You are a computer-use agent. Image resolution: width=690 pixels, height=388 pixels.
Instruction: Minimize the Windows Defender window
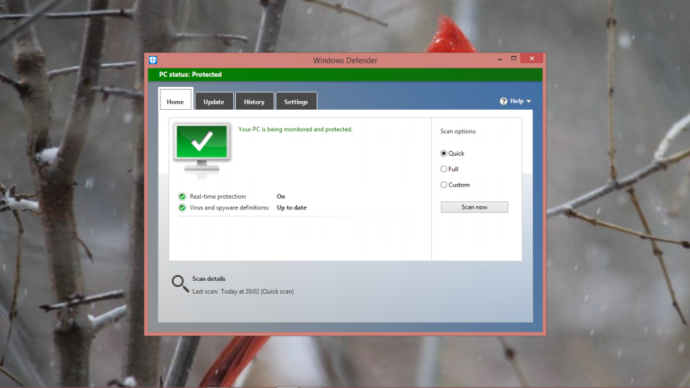tap(497, 59)
